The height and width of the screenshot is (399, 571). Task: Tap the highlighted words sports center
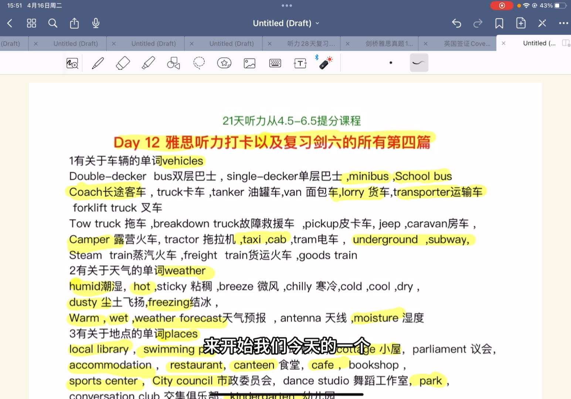click(103, 381)
